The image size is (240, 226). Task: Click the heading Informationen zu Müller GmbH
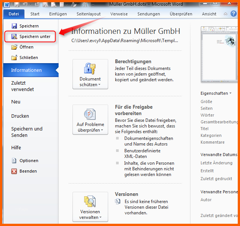pyautogui.click(x=125, y=31)
